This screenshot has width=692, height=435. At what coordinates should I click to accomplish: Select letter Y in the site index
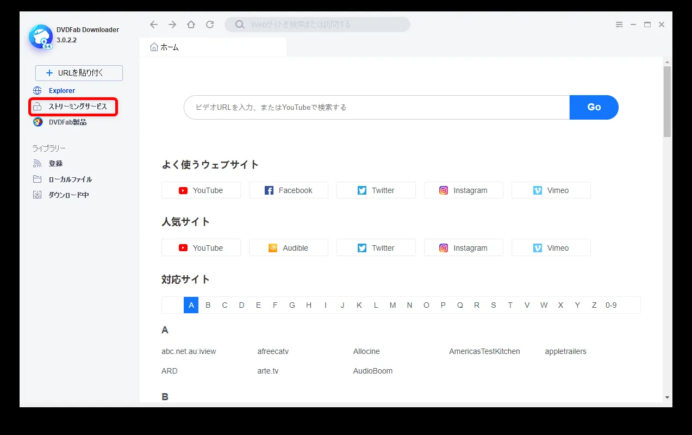click(577, 305)
